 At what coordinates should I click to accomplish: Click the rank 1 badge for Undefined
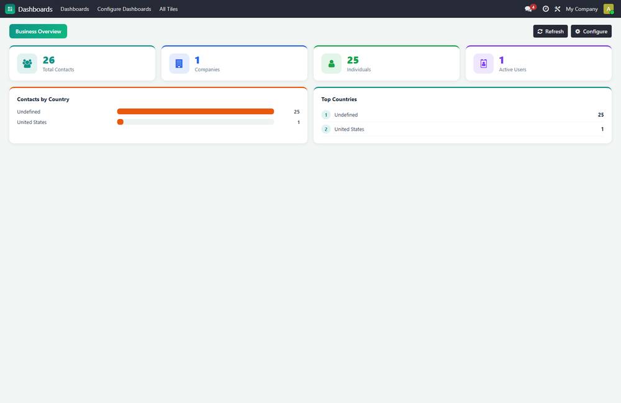click(326, 115)
